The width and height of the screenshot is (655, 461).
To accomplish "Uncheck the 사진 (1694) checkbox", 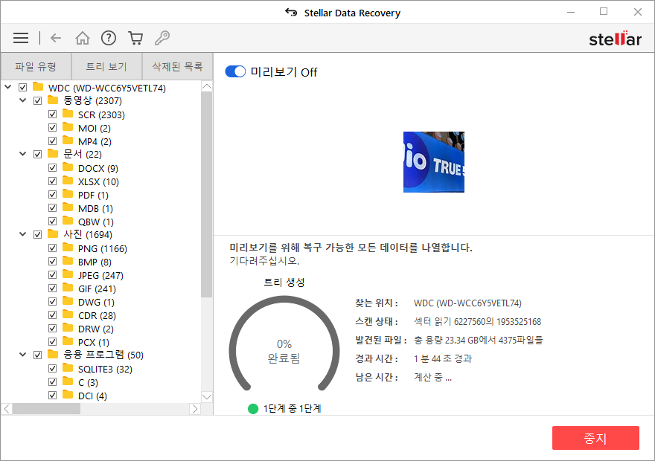I will click(x=38, y=234).
